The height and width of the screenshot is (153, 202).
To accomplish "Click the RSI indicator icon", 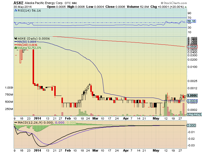I will tap(16, 10).
